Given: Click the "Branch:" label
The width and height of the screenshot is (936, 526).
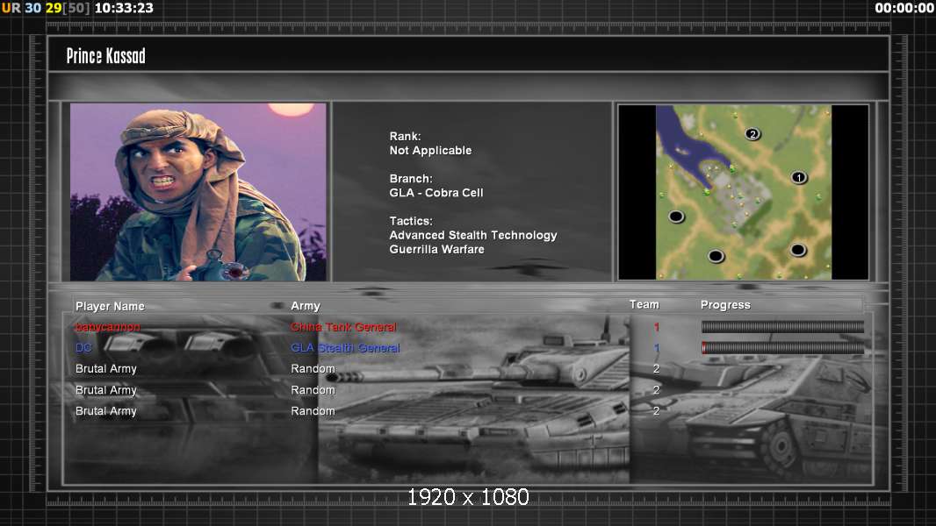Looking at the screenshot, I should tap(411, 179).
